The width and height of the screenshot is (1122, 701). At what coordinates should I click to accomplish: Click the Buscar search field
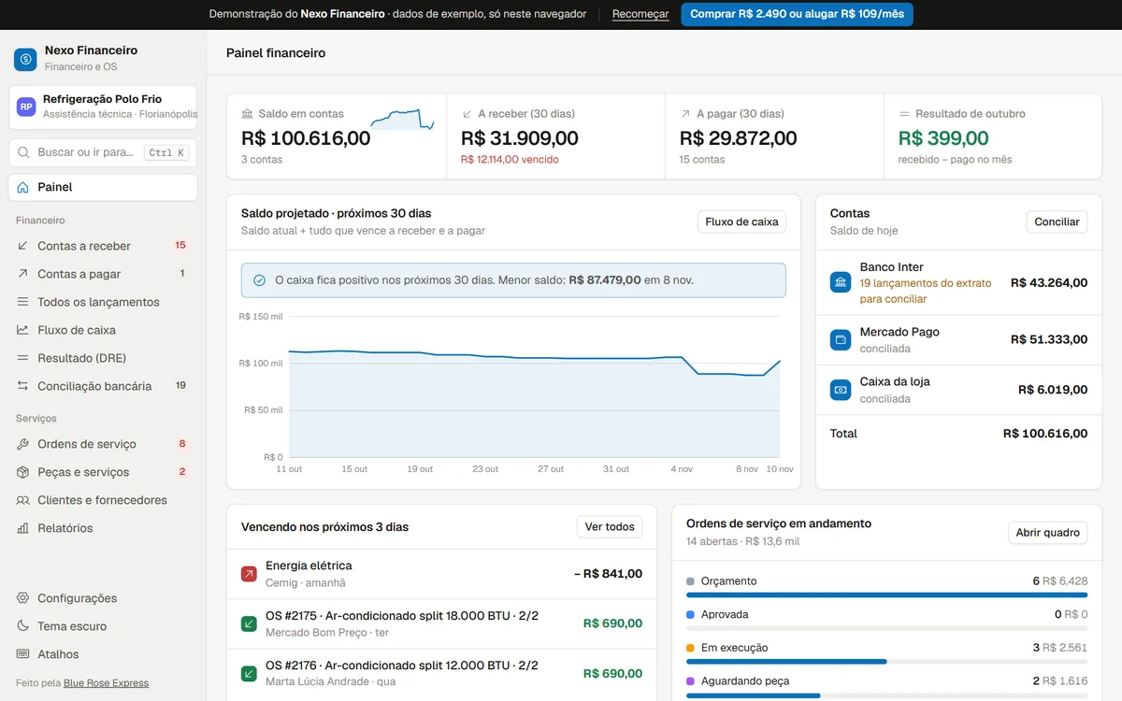coord(103,152)
